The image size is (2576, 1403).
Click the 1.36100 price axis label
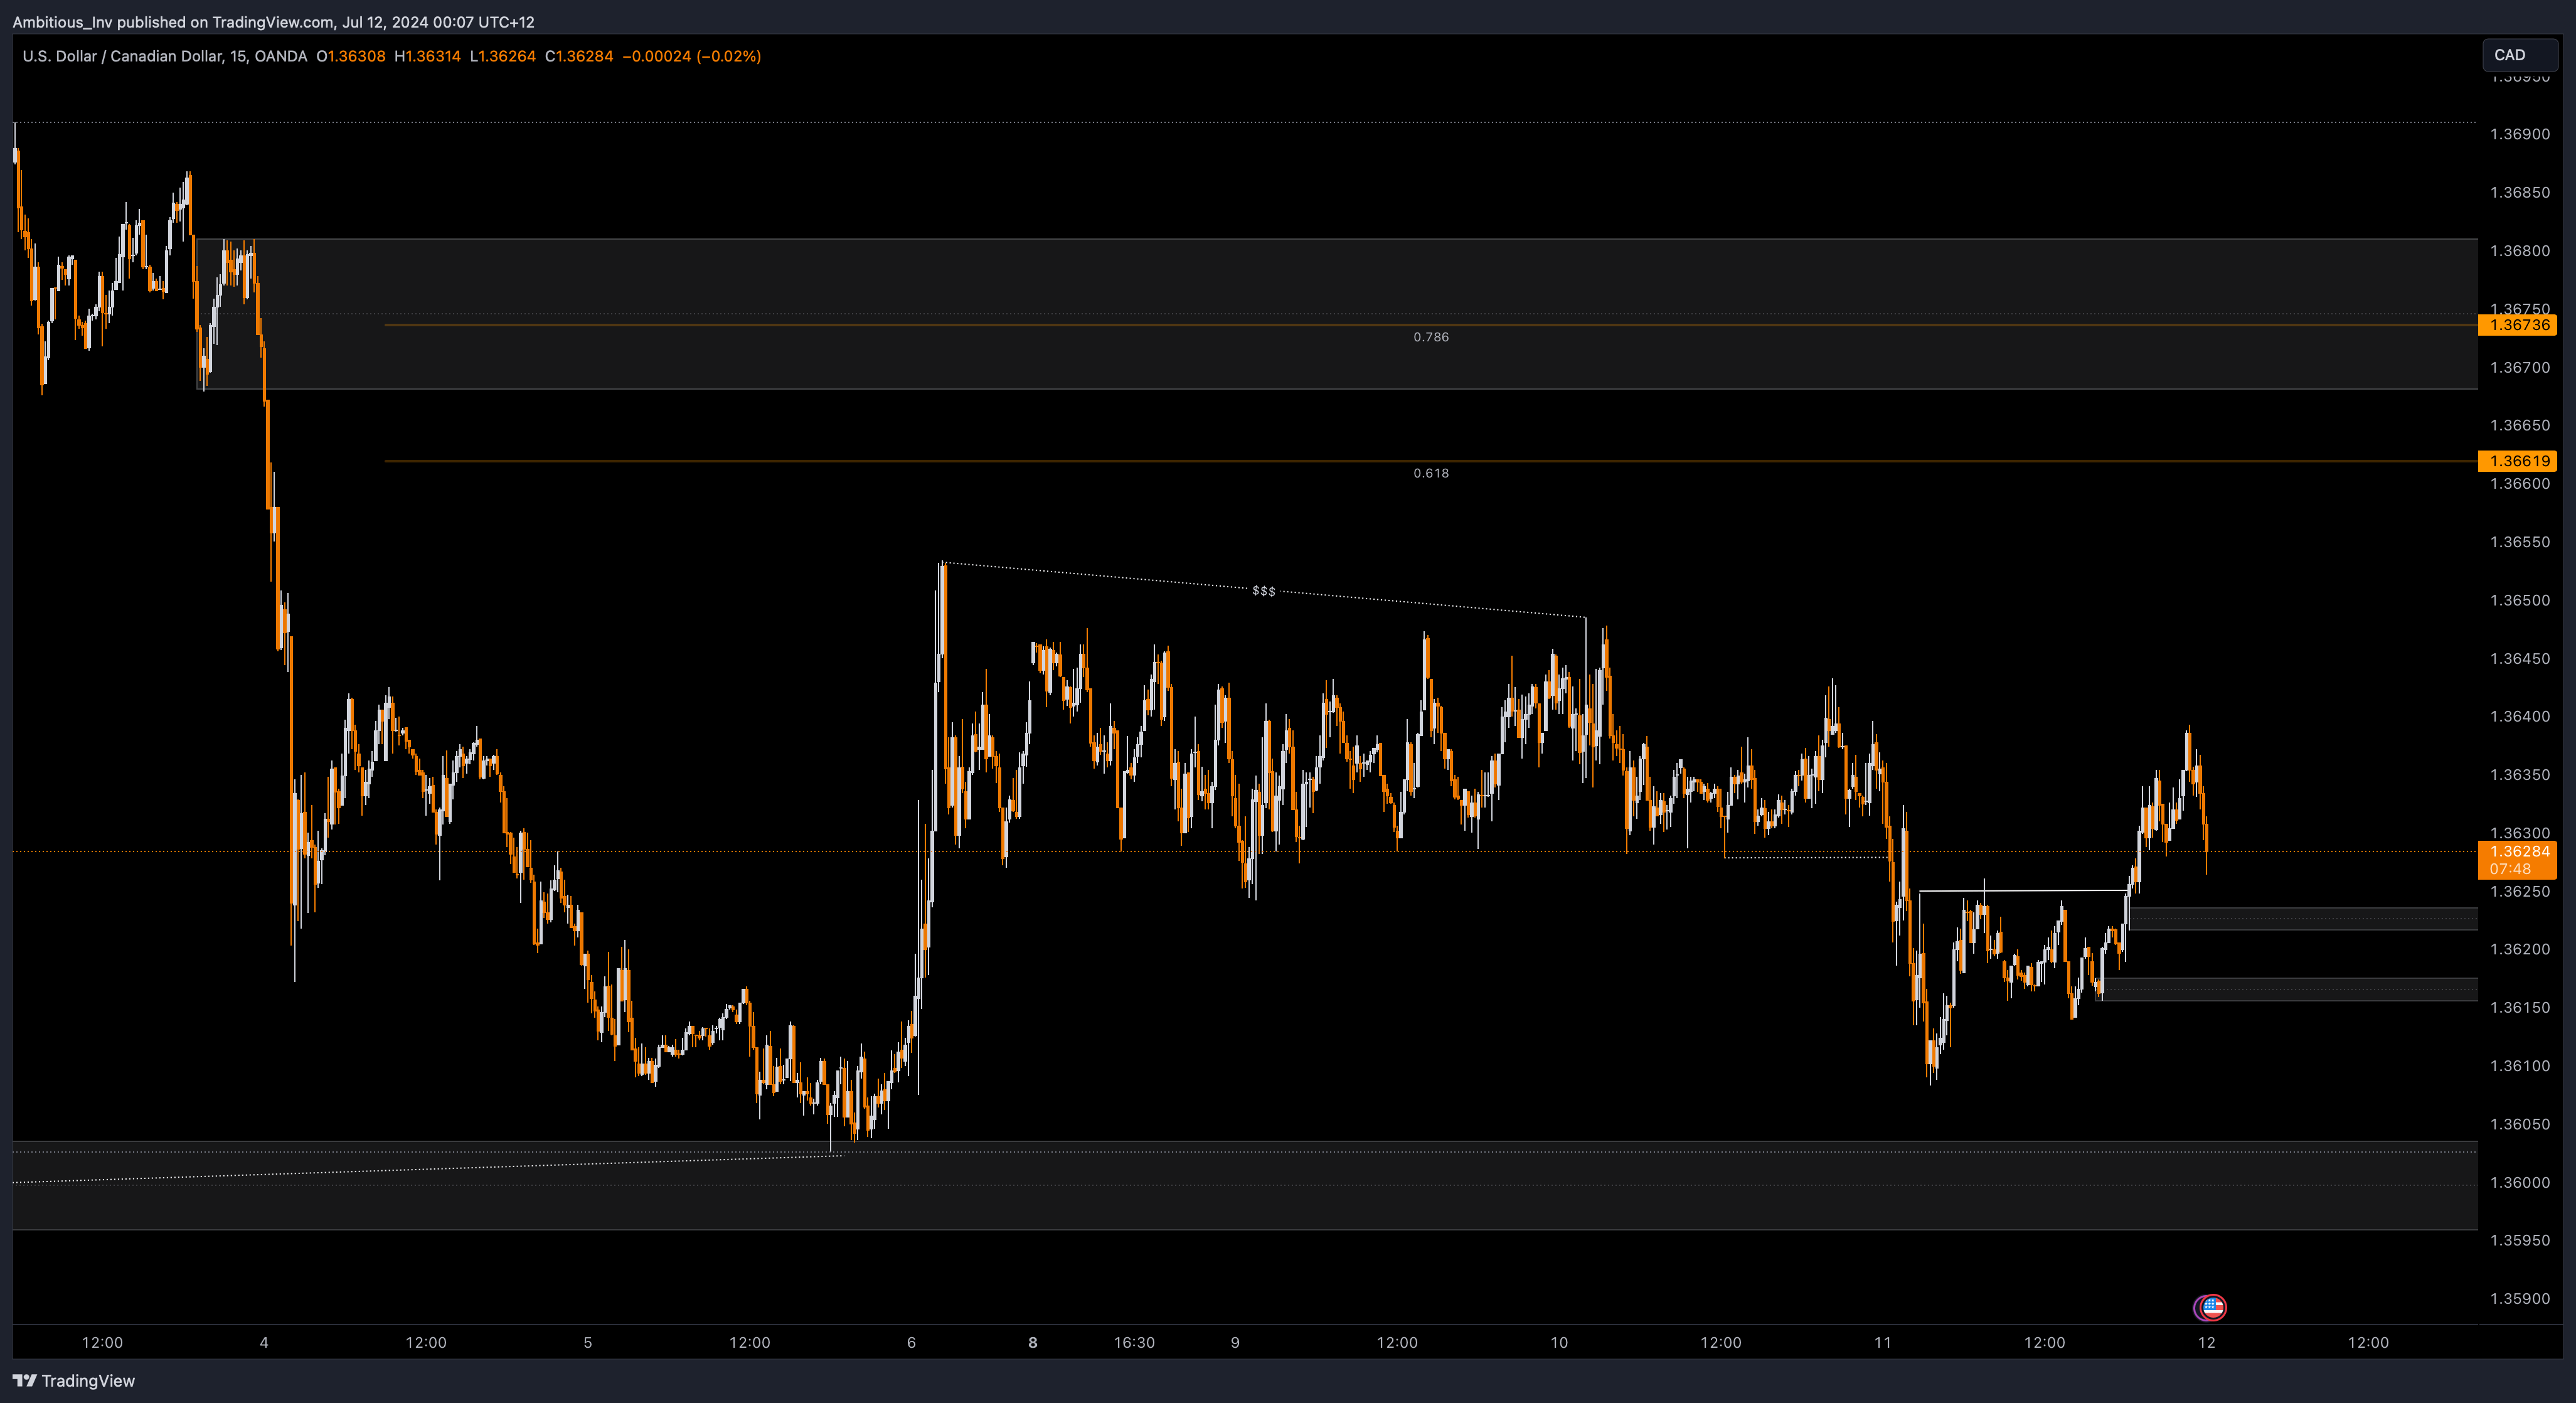tap(2520, 1066)
